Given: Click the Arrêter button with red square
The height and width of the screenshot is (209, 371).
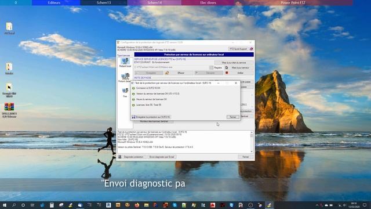Looking at the screenshot, I should [x=239, y=73].
